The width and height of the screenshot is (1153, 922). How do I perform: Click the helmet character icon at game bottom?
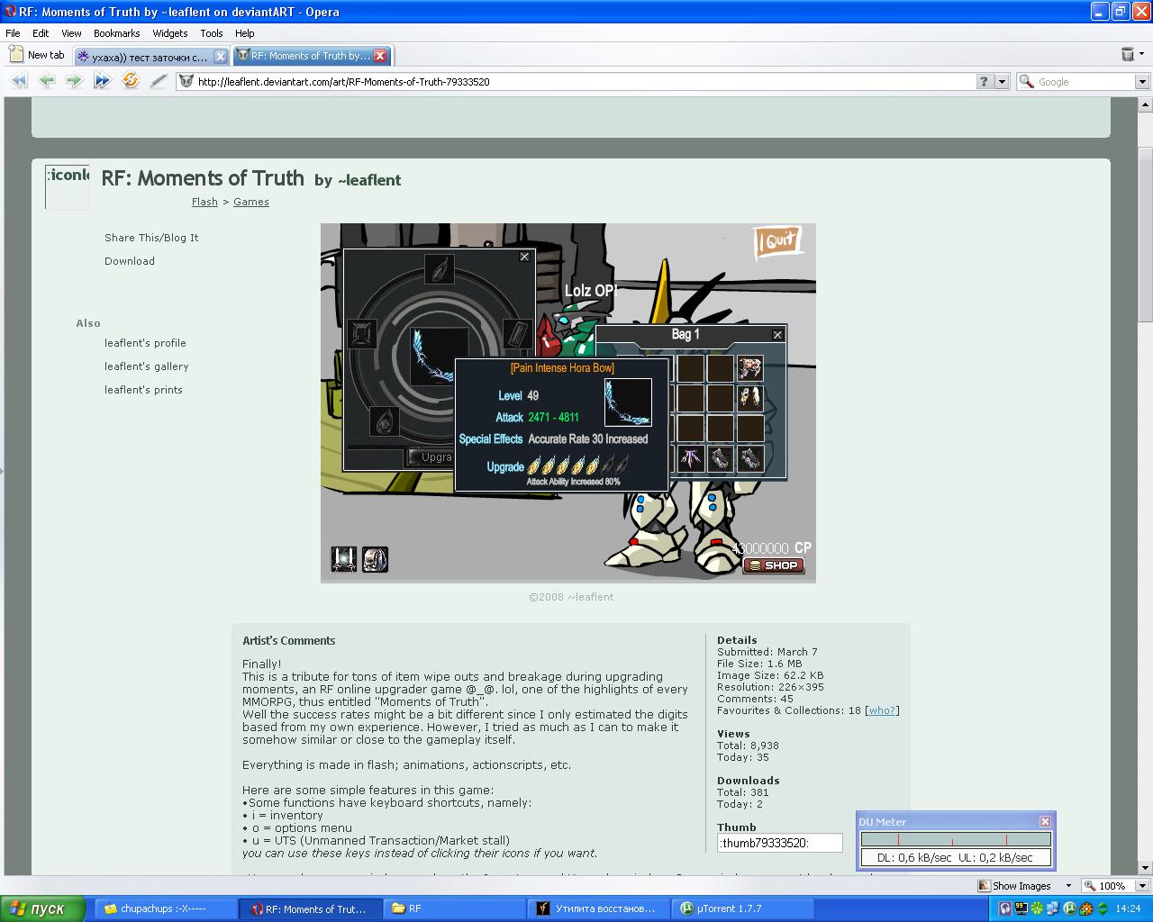[375, 559]
